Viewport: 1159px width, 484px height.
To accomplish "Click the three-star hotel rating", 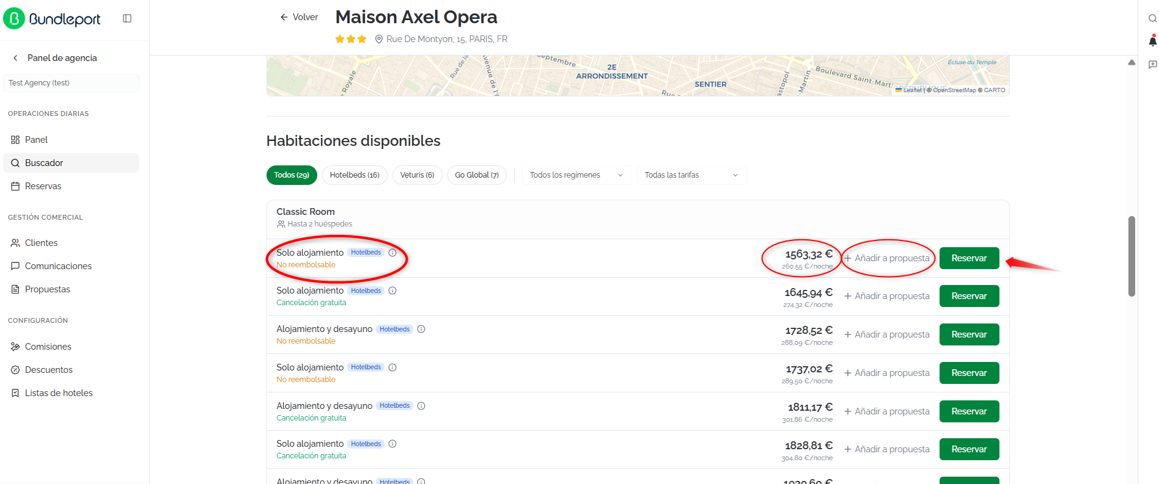I will (351, 39).
